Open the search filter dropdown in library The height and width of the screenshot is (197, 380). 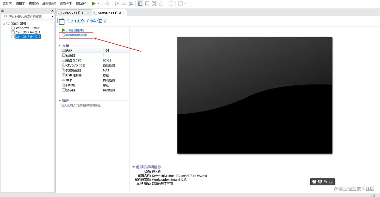point(52,16)
